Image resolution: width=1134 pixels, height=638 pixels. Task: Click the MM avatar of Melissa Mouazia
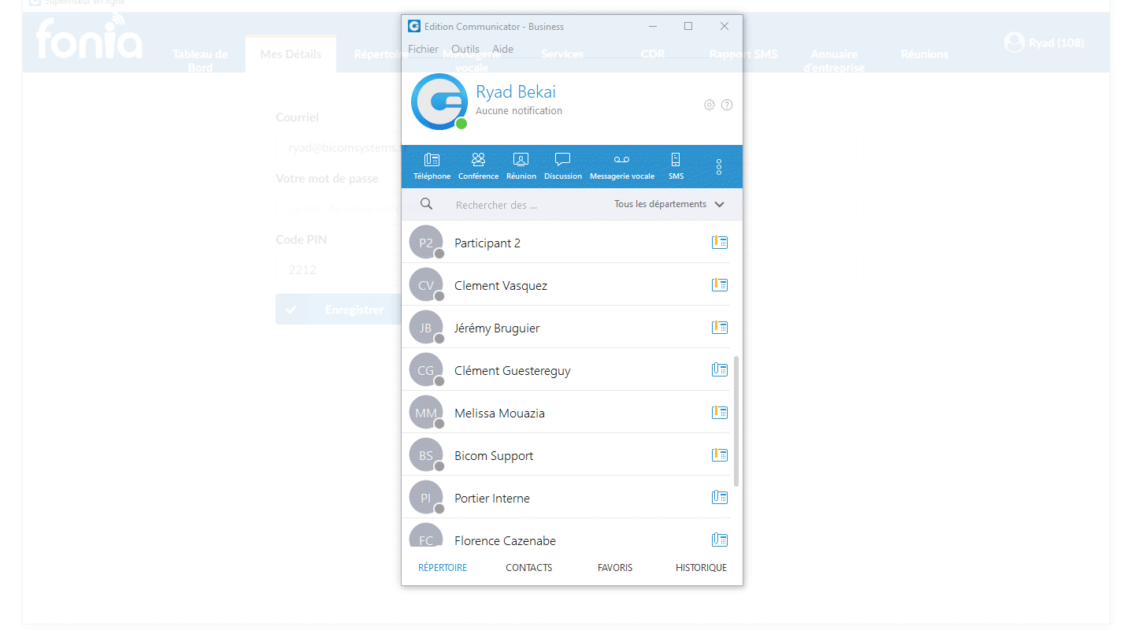coord(426,413)
